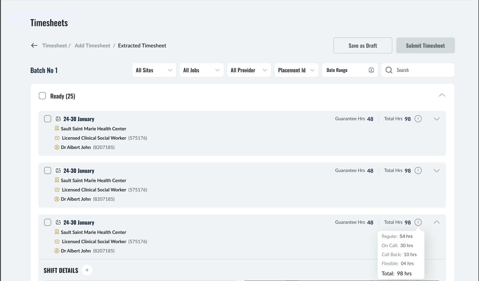This screenshot has height=281, width=479.
Task: Click Total: 98 hrs in the popup
Action: 397,273
